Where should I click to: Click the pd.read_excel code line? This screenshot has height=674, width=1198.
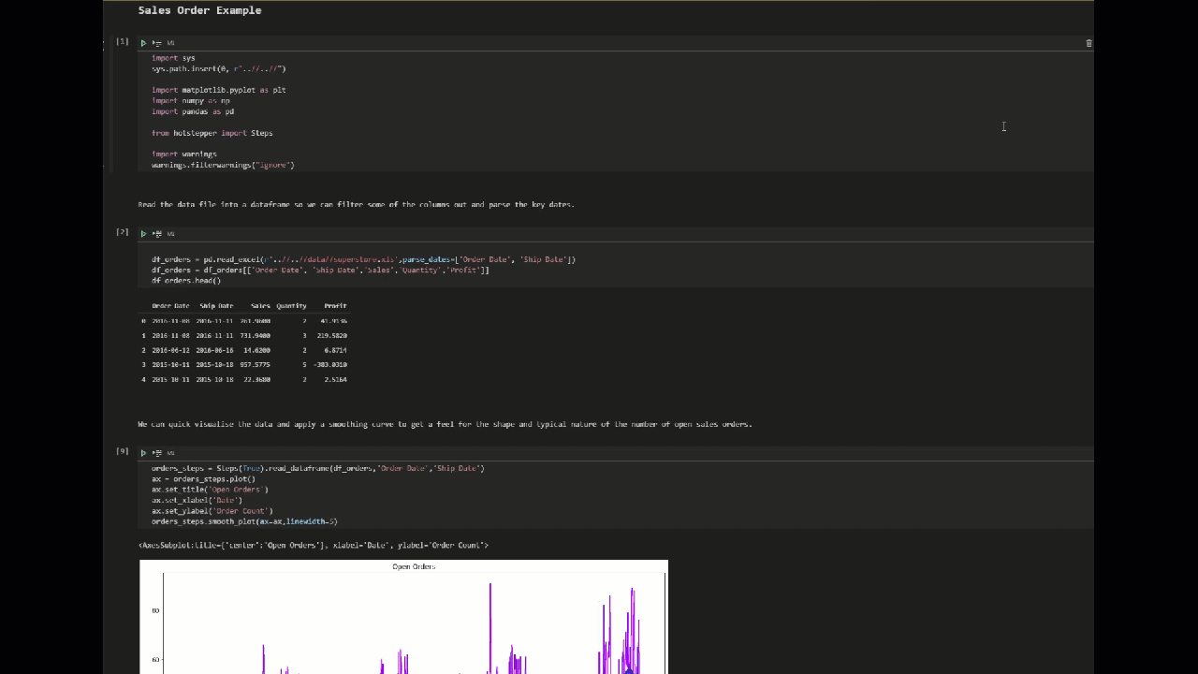[x=364, y=259]
